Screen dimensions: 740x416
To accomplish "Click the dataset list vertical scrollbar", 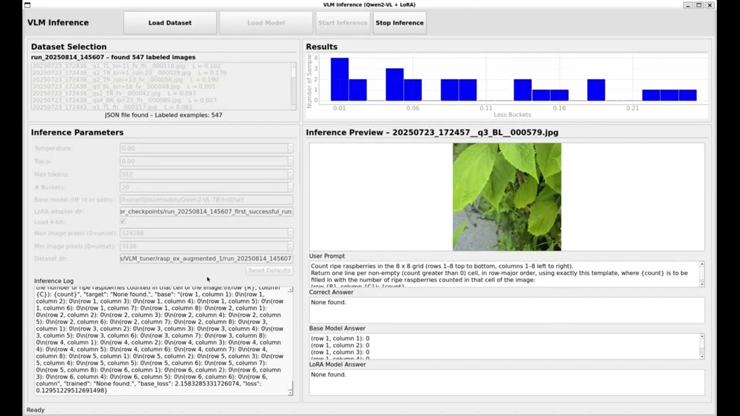I will [x=293, y=86].
